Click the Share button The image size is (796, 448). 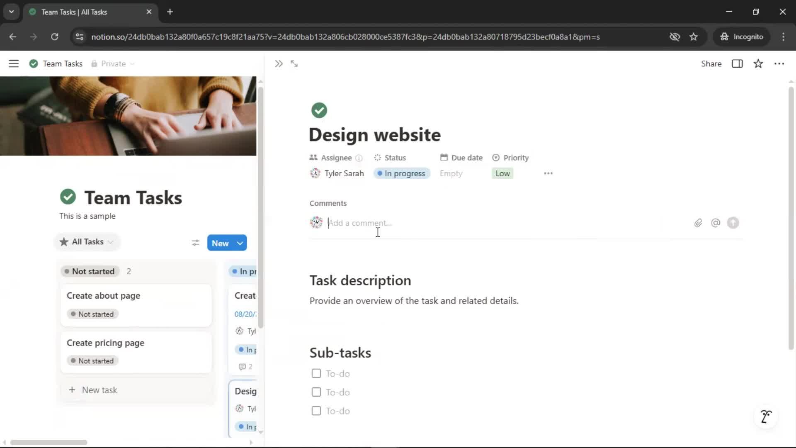click(x=711, y=64)
